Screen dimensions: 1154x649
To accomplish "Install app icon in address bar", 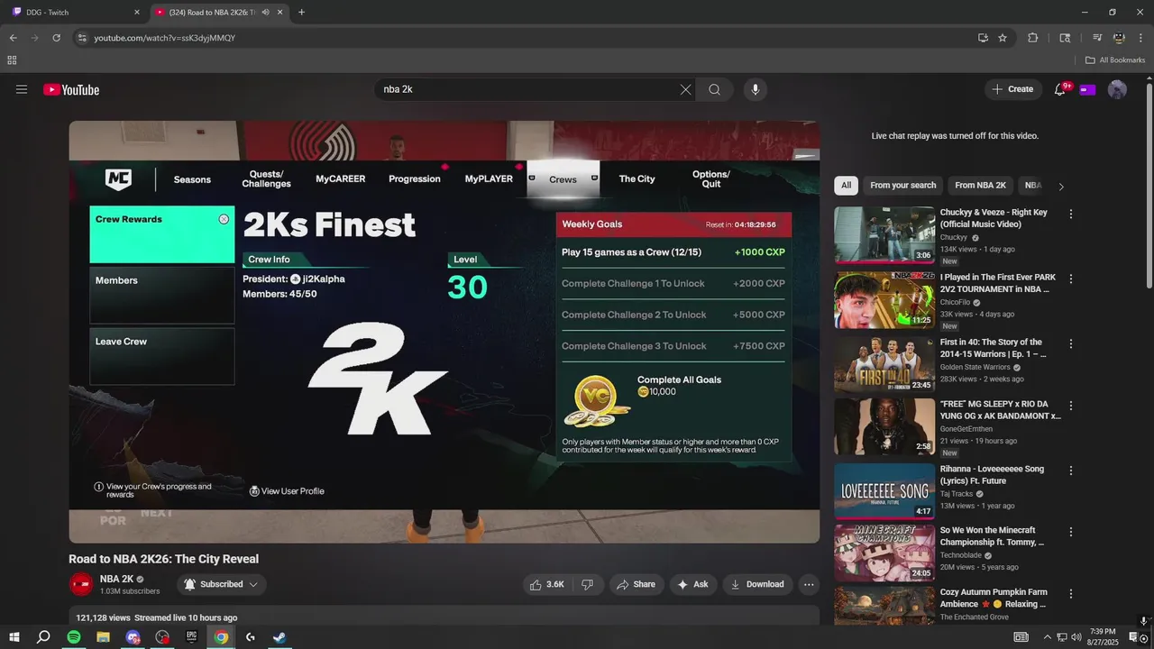I will coord(983,38).
